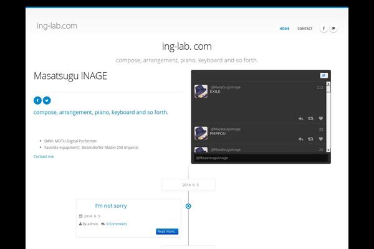Reply to the PMPPDU tweet

(301, 139)
